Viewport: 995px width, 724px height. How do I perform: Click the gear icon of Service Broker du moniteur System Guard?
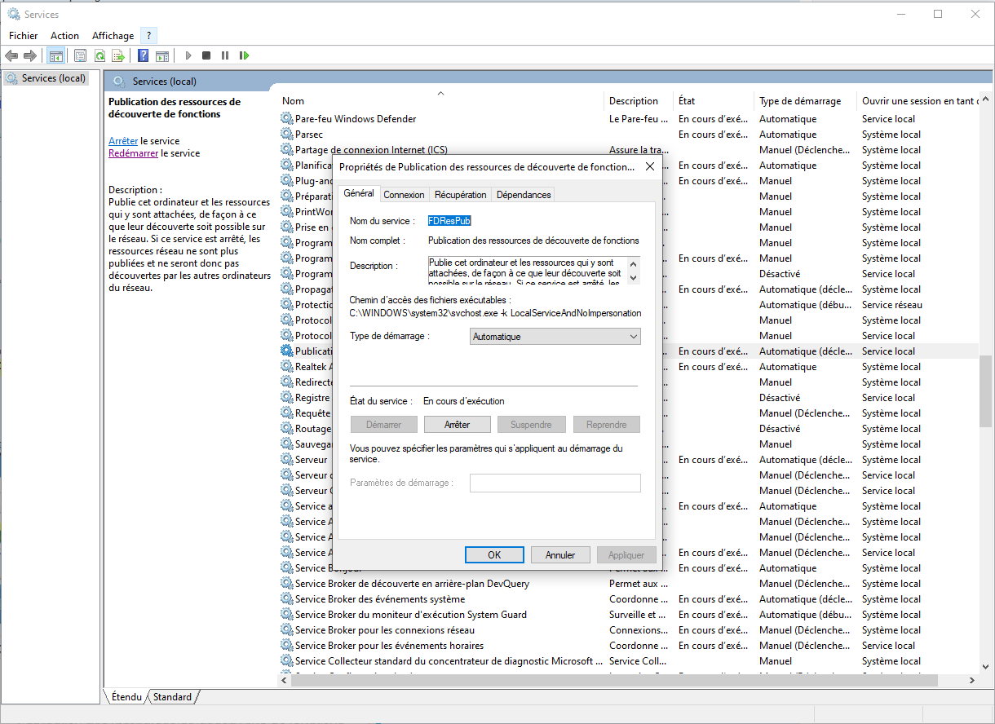(286, 615)
